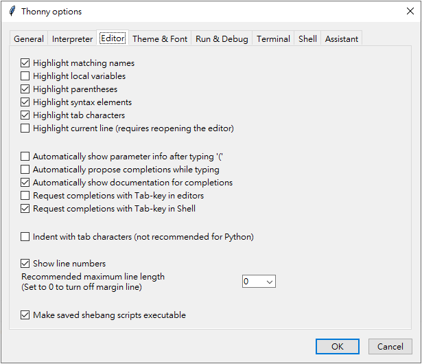Switch to the General tab
The image size is (422, 364).
coord(29,39)
